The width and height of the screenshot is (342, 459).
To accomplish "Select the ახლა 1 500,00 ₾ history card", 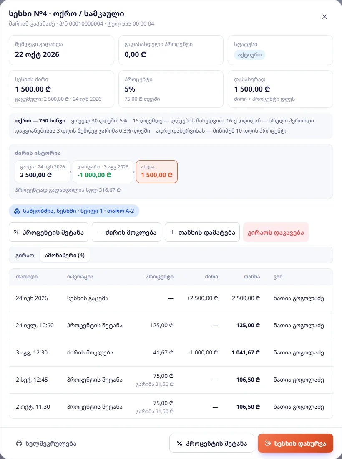I will coord(157,171).
